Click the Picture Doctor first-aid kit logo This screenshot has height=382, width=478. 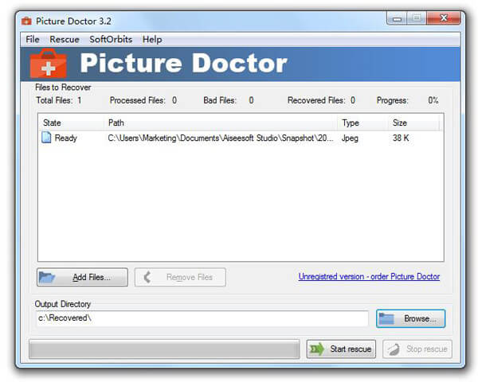point(48,64)
